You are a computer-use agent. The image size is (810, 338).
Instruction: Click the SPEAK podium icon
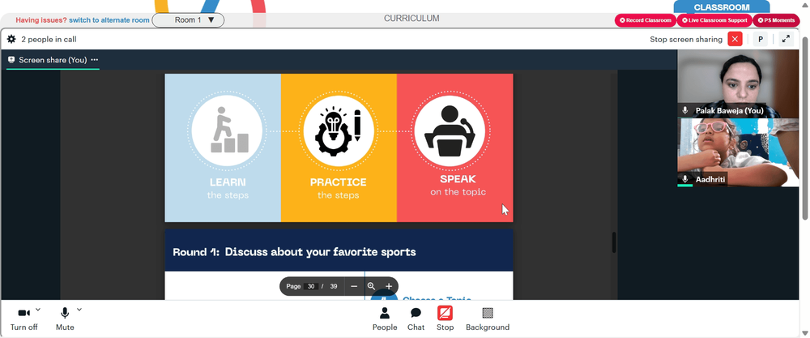coord(450,130)
